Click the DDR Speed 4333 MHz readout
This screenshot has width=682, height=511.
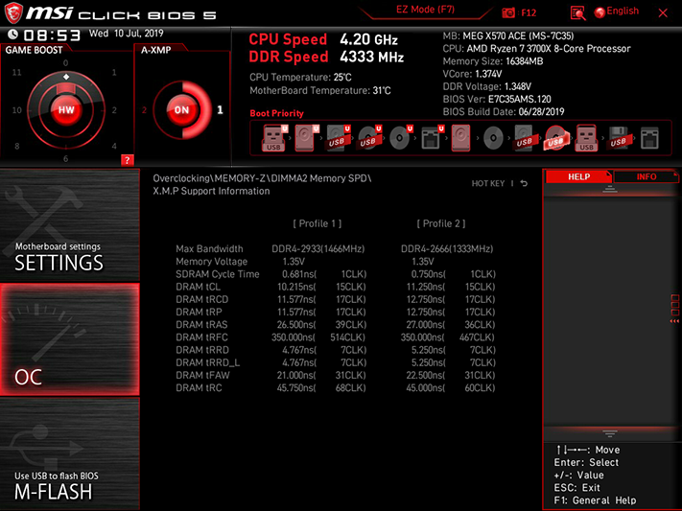click(x=326, y=57)
